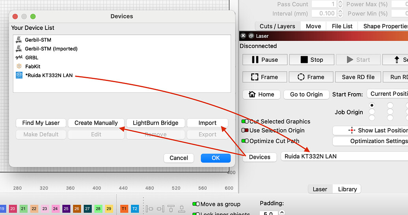Screen dimensions: 408x215
Task: Select the top-left Job Origin radio
Action: tap(372, 105)
